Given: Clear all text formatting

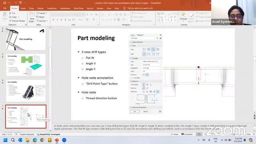Looking at the screenshot, I should [x=96, y=14].
